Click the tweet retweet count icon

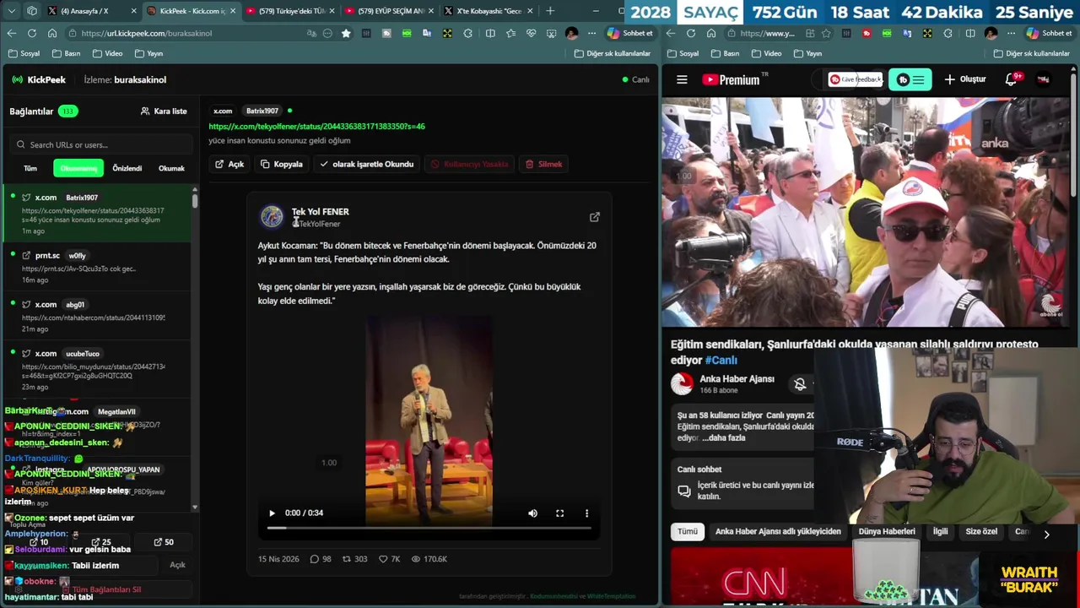click(x=346, y=559)
